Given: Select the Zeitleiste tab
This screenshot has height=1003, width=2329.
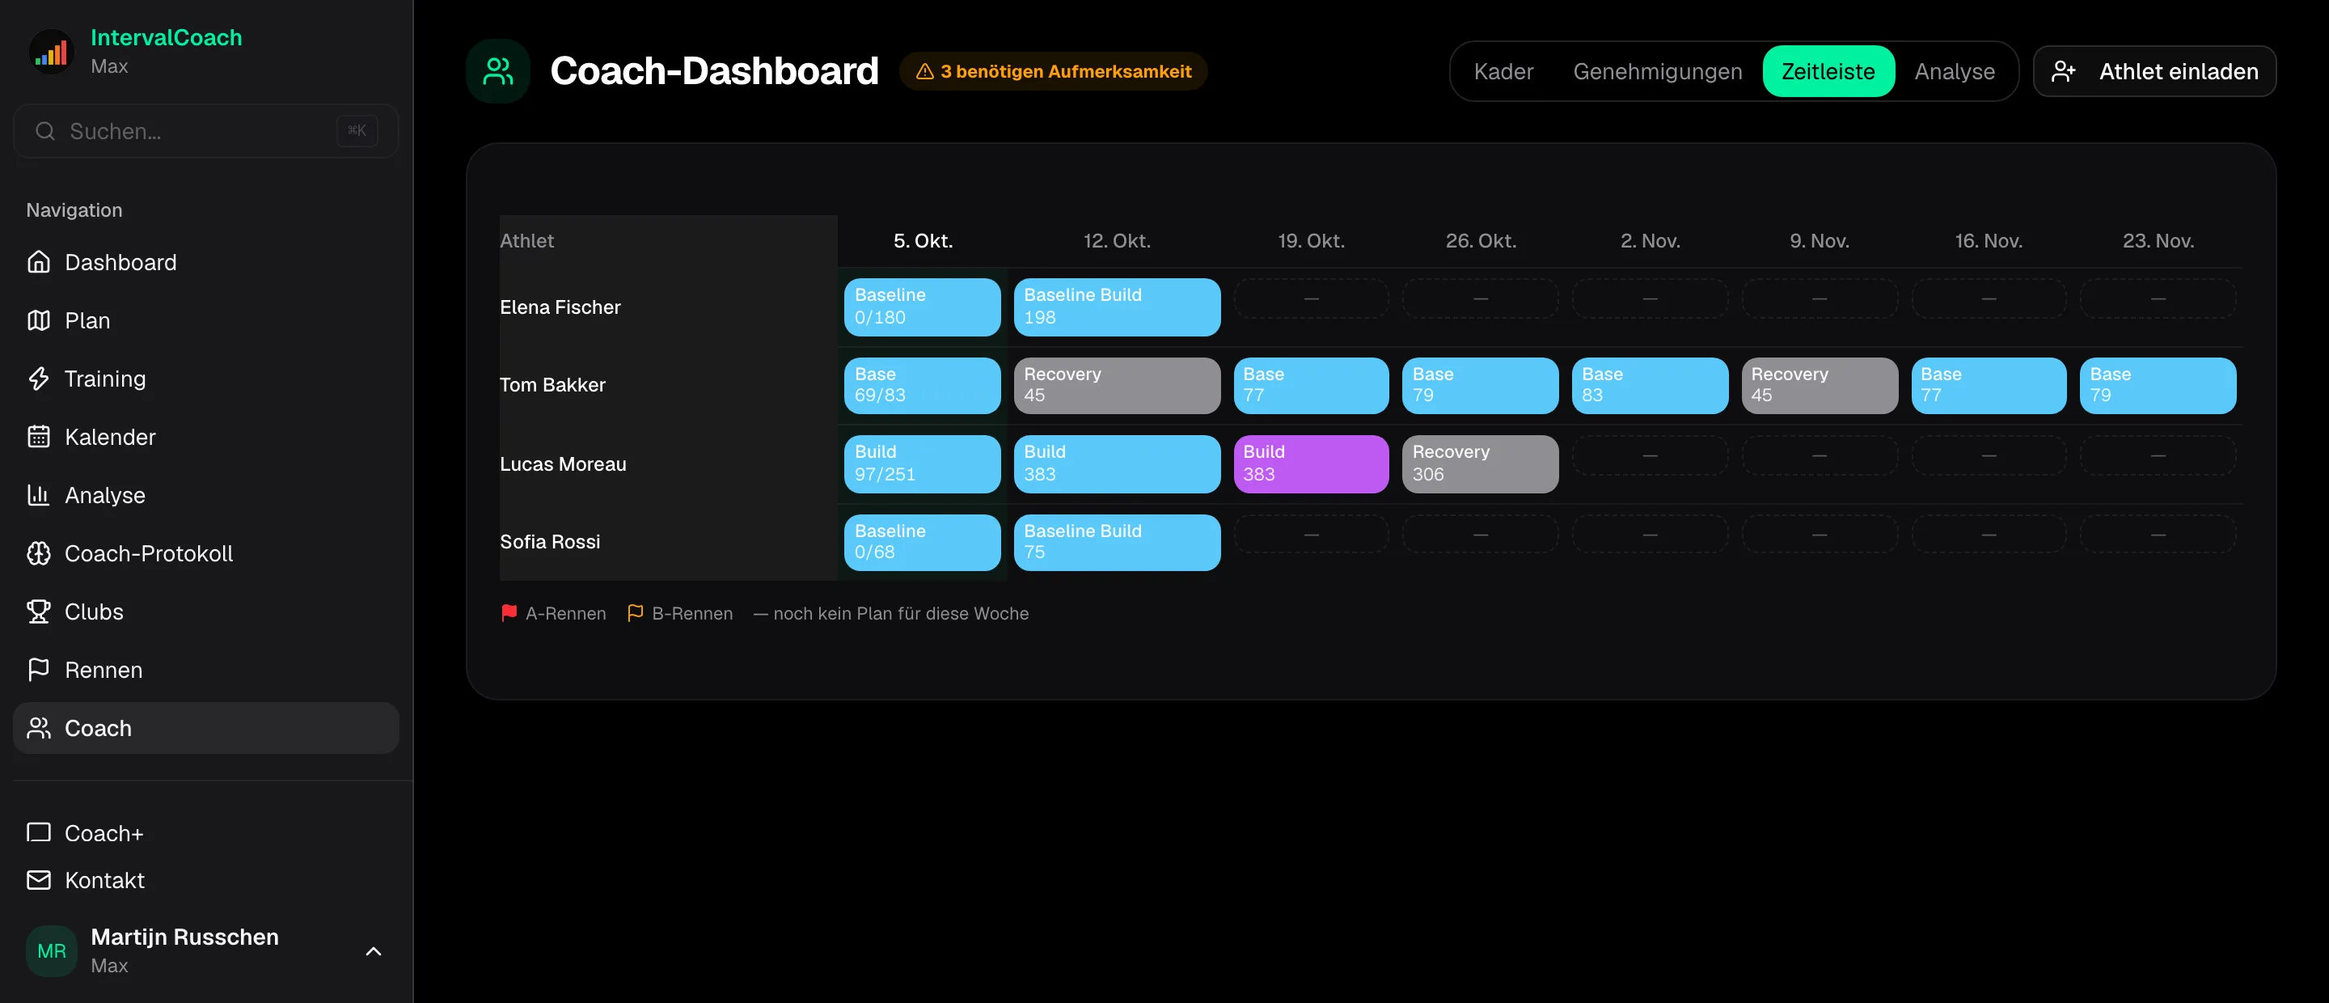Looking at the screenshot, I should (1828, 71).
